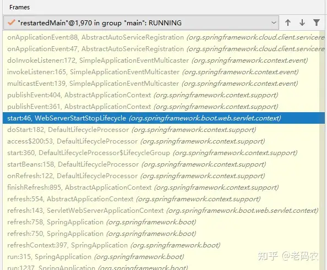Screen dimensions: 327x270
Task: Open the restartedMain thread dropdown
Action: (141, 23)
